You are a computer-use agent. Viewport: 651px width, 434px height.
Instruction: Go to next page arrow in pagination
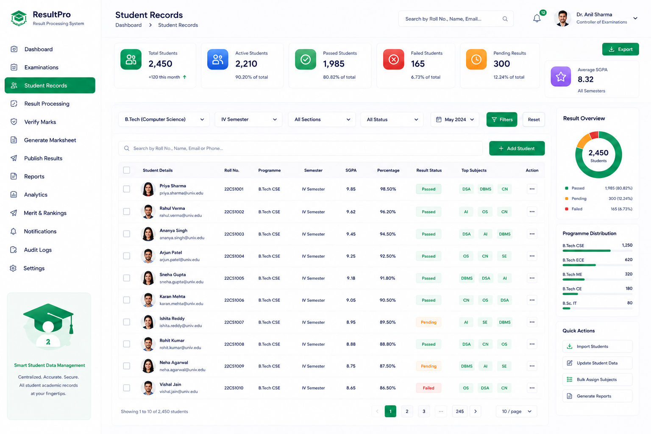click(476, 411)
